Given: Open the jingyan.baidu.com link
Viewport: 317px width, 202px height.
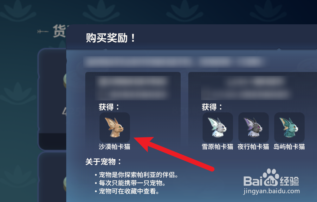Looking at the screenshot, I should coord(272,191).
